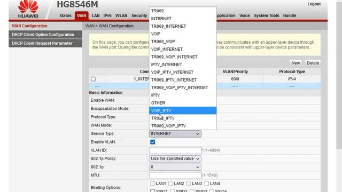
Task: Tick the 1_INTERNET connection row checkbox
Action: coord(93,79)
